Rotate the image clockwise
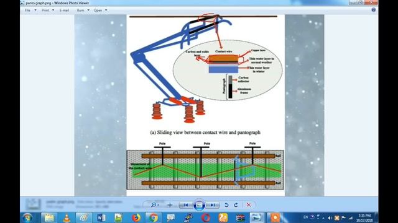The width and height of the screenshot is (398, 223). 236,205
